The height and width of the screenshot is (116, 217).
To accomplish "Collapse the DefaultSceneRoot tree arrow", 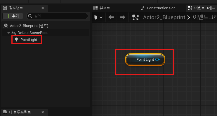I will (9, 33).
